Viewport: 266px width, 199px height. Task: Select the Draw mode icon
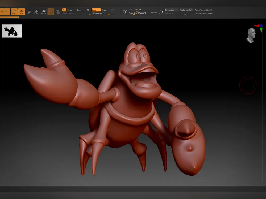coord(22,12)
